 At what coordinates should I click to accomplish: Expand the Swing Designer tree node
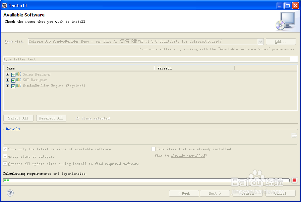coord(7,74)
